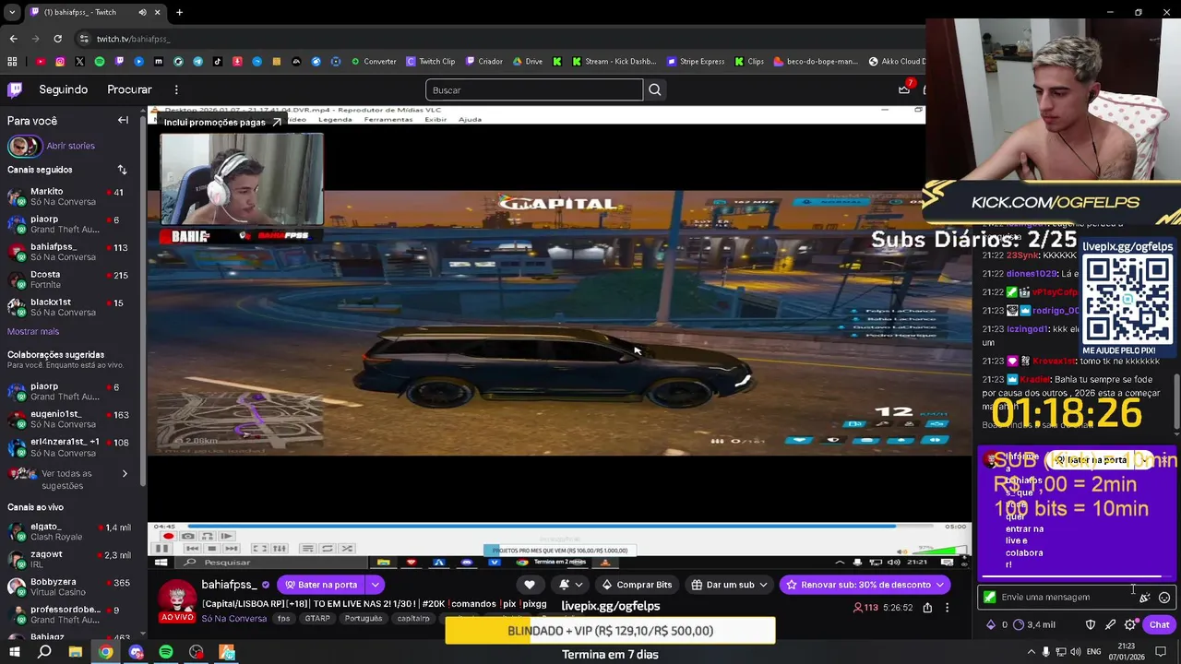The image size is (1181, 664).
Task: Open the Seguindo tab
Action: [63, 89]
